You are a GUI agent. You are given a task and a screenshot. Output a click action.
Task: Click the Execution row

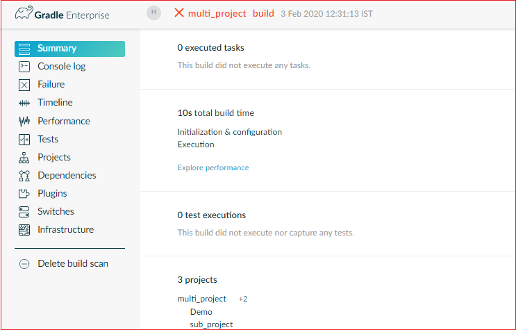pos(196,145)
